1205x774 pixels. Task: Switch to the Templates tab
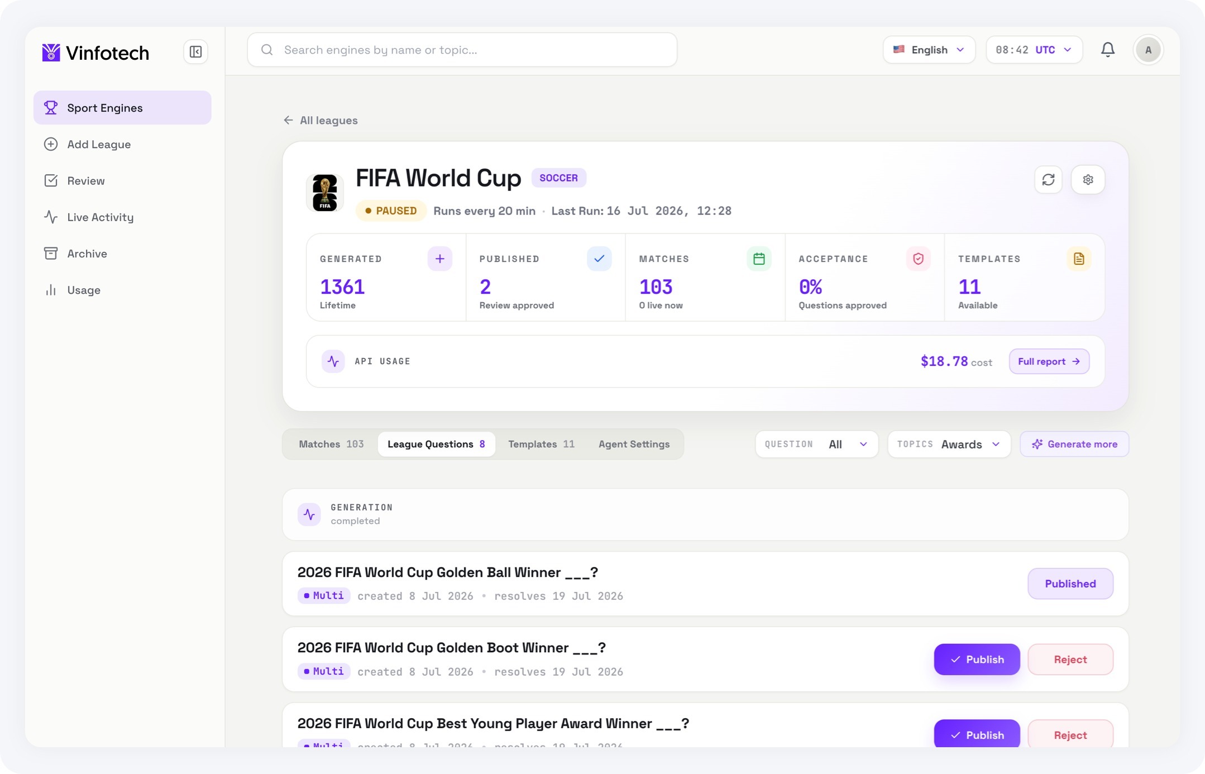[541, 444]
